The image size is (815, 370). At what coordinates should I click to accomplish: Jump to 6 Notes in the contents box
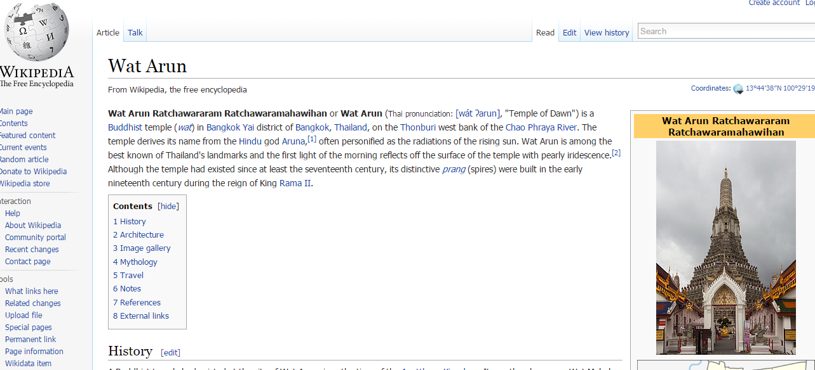click(127, 289)
